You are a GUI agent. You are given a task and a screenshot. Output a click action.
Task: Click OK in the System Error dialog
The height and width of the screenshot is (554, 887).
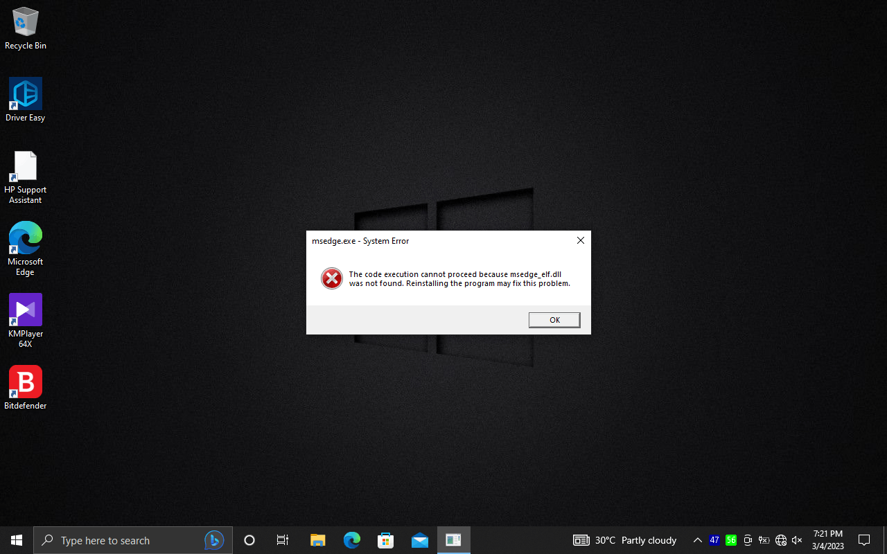tap(554, 320)
